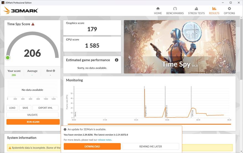This screenshot has height=153, width=243.
Task: Click REMIND ME LATER button
Action: point(151,146)
